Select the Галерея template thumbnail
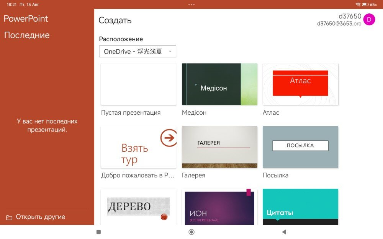Screen dimensions: 383x239 pyautogui.click(x=219, y=147)
